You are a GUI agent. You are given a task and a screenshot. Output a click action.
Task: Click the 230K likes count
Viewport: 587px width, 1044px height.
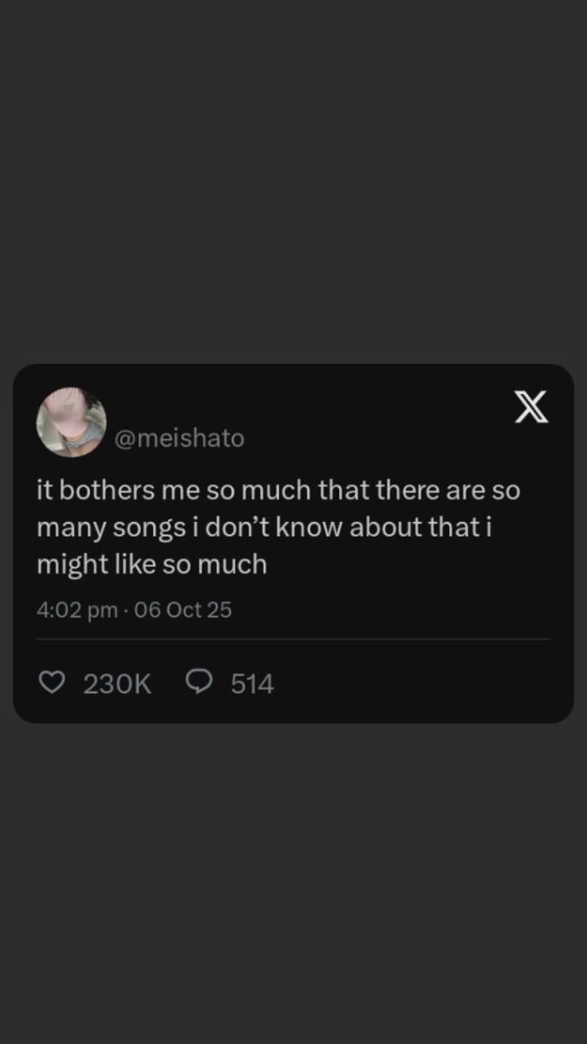tap(117, 683)
